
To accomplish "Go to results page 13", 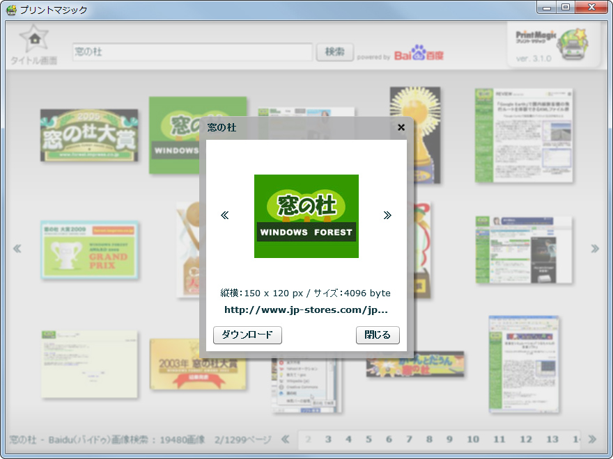I will click(x=552, y=440).
